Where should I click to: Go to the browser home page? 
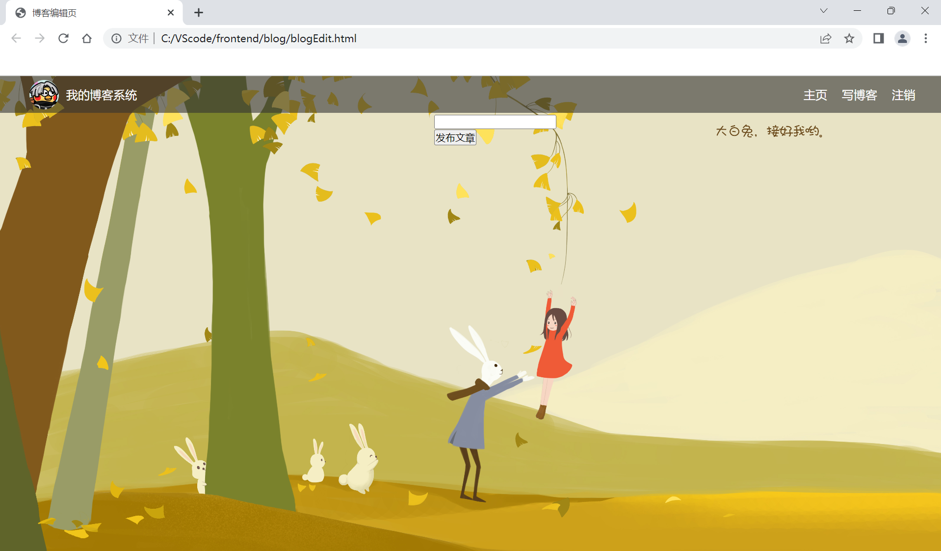click(87, 38)
